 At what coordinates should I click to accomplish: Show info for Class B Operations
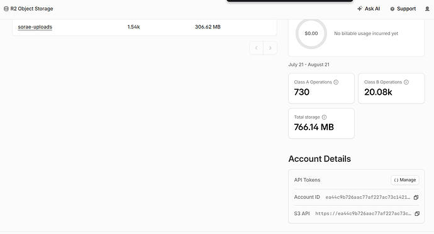[406, 82]
